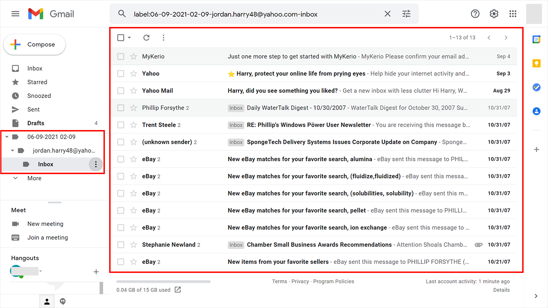The image size is (548, 308).
Task: Collapse the jordan.harry48@yaho... label
Action: (12, 151)
